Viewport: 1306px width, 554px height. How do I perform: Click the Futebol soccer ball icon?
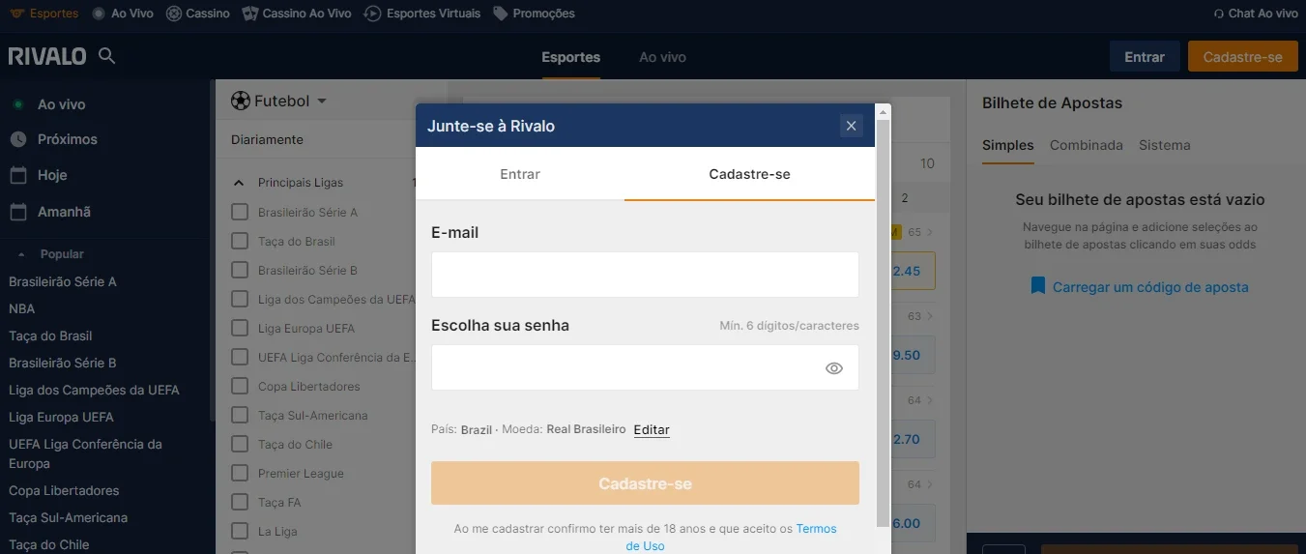[241, 101]
